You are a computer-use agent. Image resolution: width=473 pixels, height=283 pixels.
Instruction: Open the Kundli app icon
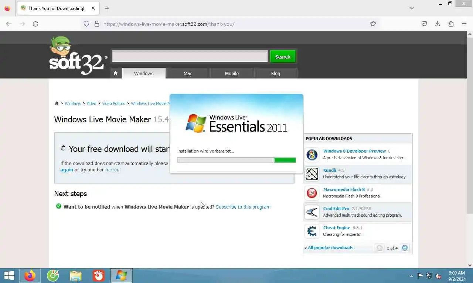click(312, 174)
